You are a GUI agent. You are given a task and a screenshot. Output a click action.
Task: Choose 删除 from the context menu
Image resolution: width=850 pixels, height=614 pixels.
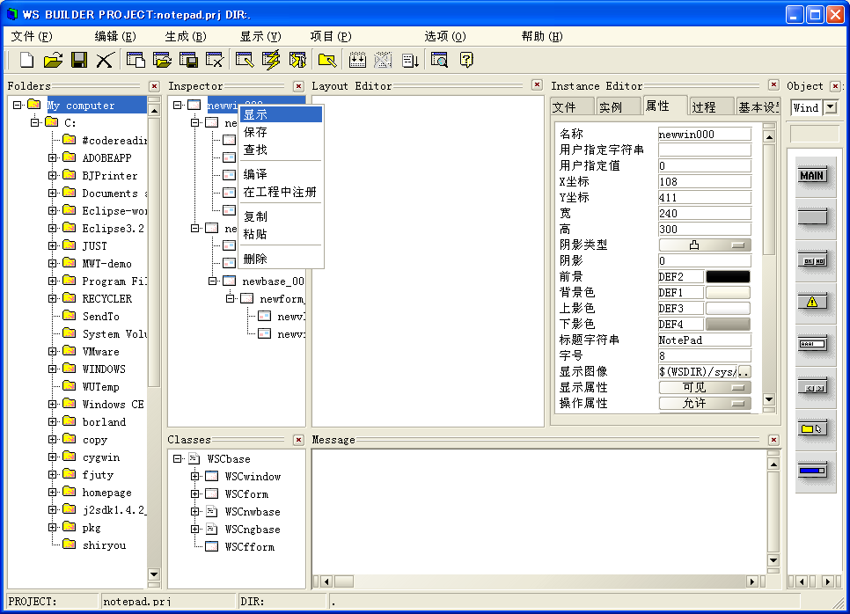coord(281,259)
